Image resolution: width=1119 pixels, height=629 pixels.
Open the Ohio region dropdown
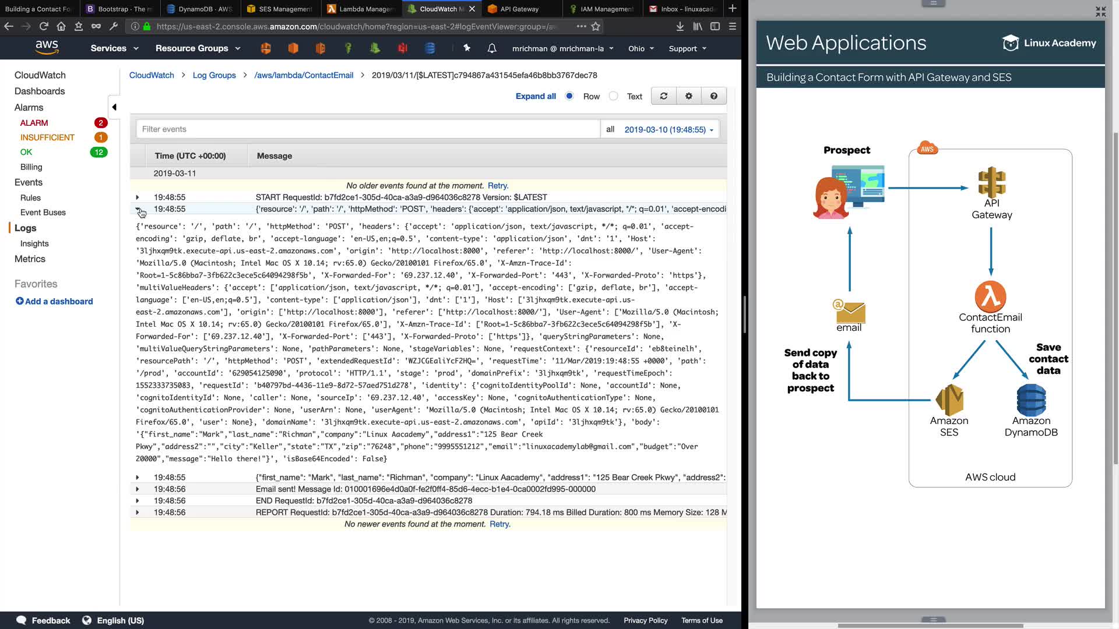click(x=641, y=48)
